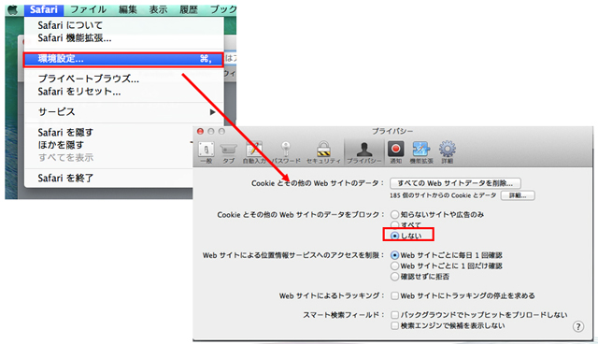Open the Safari menu in menu bar

[x=44, y=9]
